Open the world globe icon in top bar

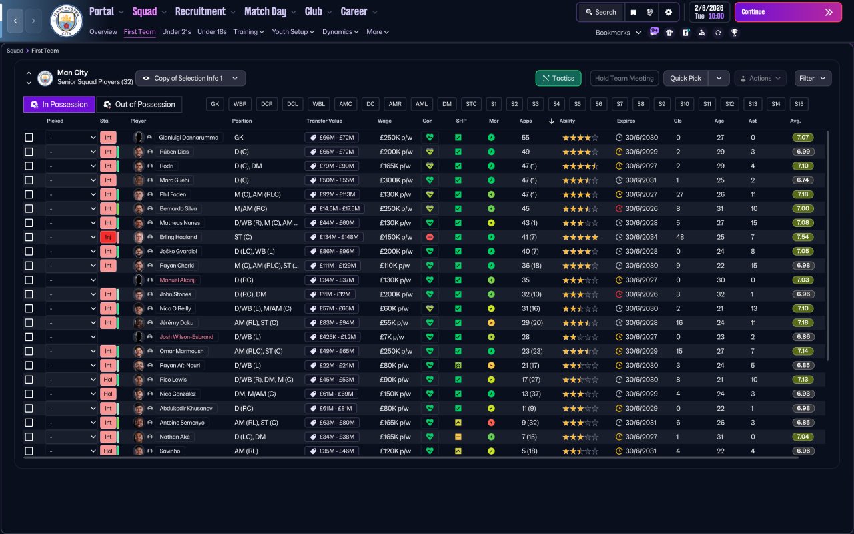649,12
